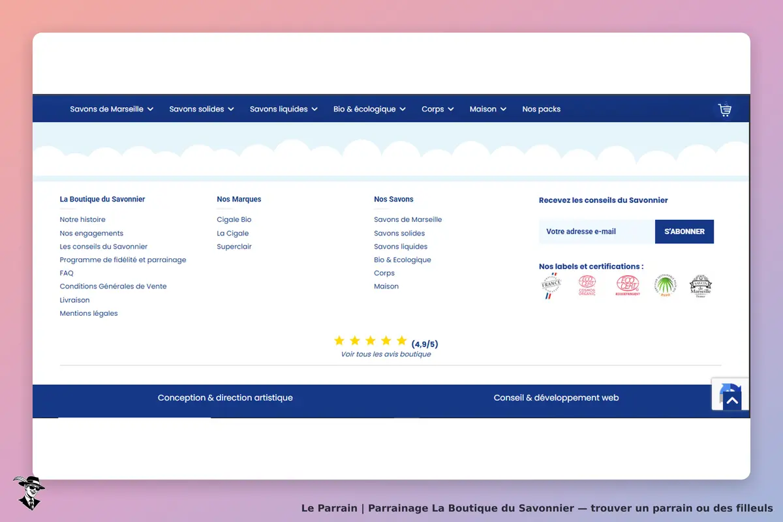Click La Boutique du Savonnier heading
Screen dimensions: 783x522
click(102, 199)
